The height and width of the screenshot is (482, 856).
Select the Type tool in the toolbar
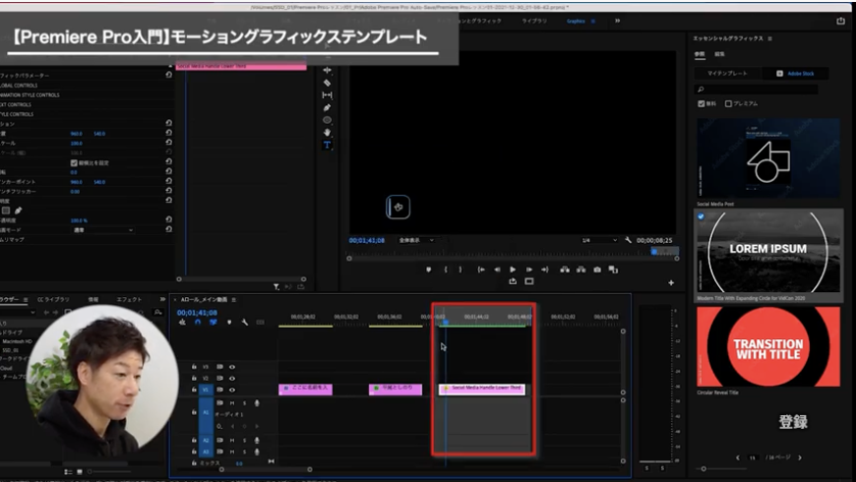pos(327,146)
